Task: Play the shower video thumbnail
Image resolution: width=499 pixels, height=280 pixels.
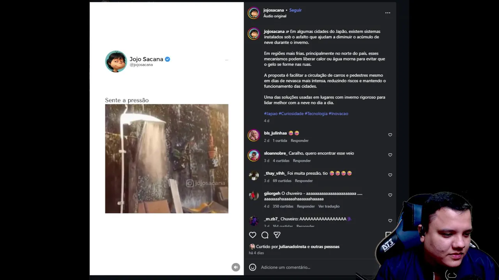Action: pos(166,159)
